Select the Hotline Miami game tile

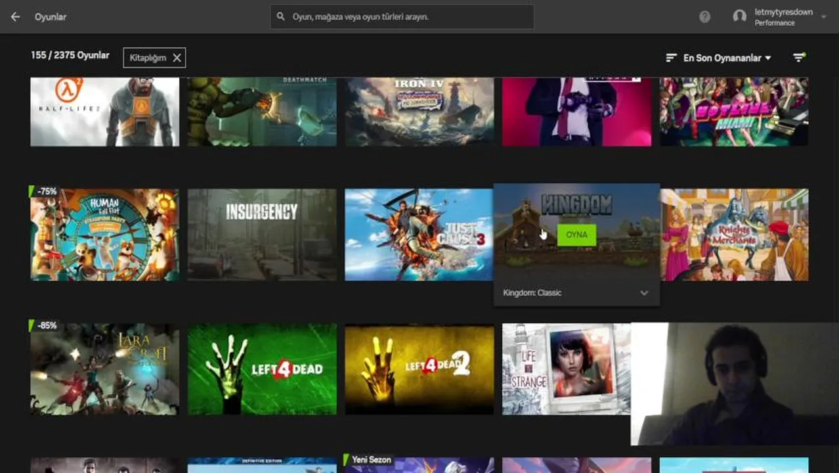(734, 112)
